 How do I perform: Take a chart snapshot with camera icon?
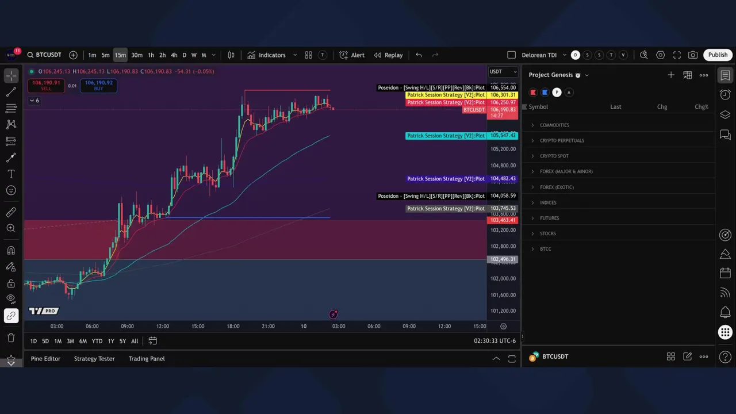pyautogui.click(x=693, y=55)
